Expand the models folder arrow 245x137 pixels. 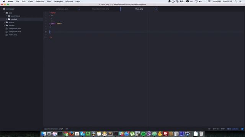click(x=7, y=19)
